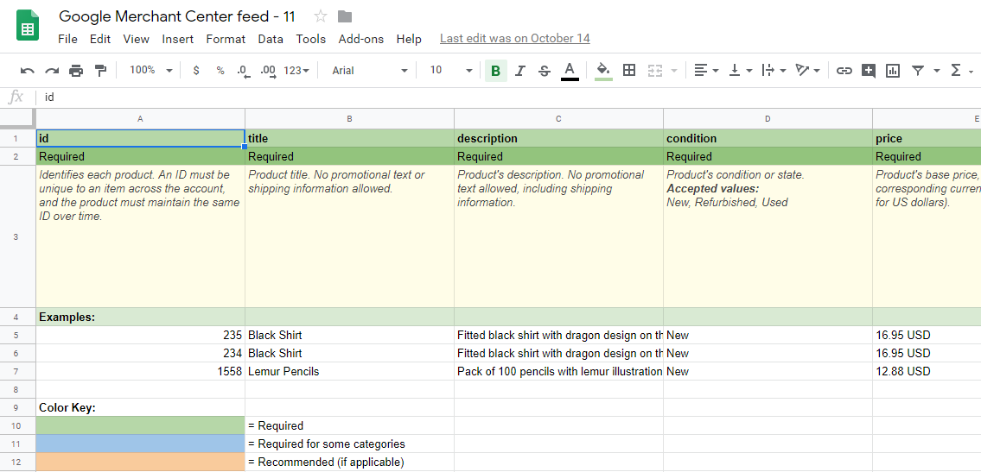Click the select-all corner box
The width and height of the screenshot is (981, 472).
pyautogui.click(x=17, y=118)
